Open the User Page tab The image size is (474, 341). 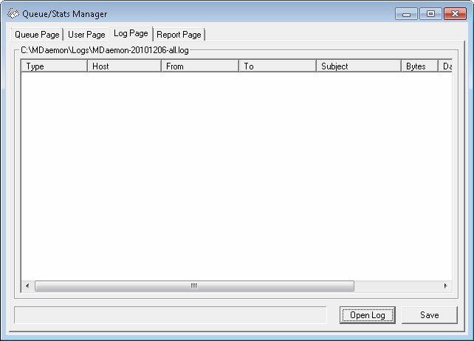86,35
